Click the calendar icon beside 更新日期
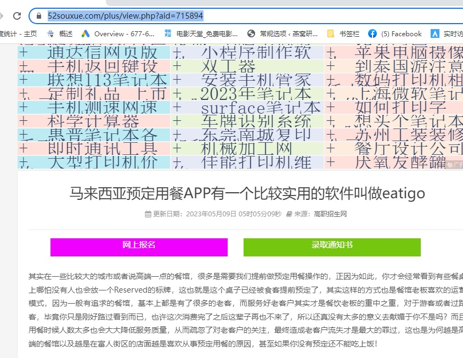The image size is (463, 358). [x=148, y=214]
